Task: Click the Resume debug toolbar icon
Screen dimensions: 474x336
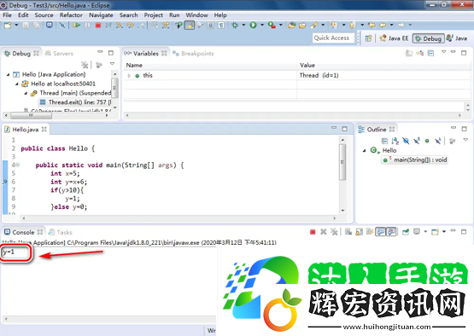Action: click(77, 25)
